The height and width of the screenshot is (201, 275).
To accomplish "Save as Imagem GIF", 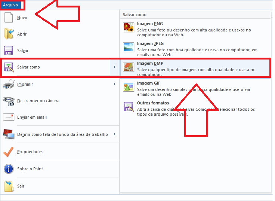I will pos(195,89).
